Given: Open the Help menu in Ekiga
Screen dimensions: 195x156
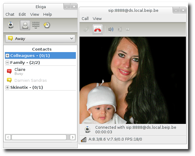Looking at the screenshot, I should pyautogui.click(x=47, y=14).
